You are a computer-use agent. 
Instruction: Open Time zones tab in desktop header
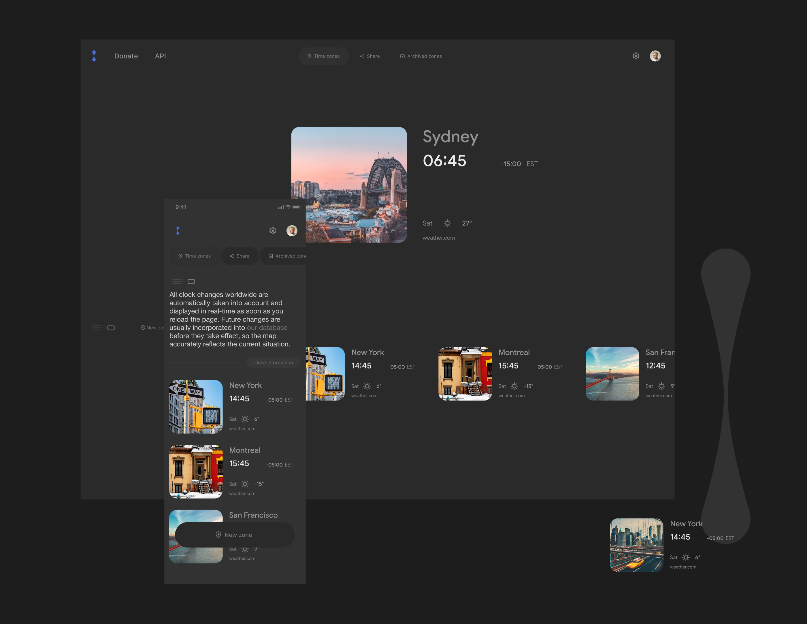point(323,56)
